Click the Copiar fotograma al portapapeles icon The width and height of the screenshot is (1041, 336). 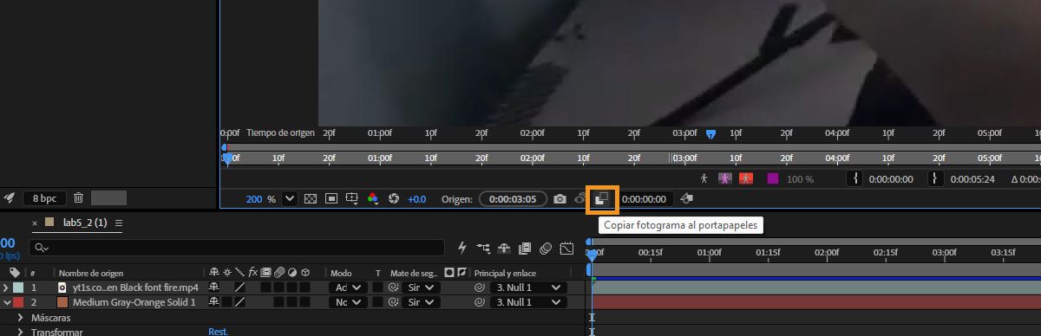click(602, 199)
